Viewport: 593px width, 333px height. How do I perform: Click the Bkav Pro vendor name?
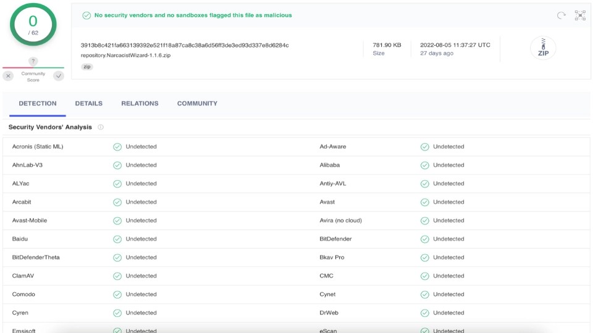pos(332,258)
